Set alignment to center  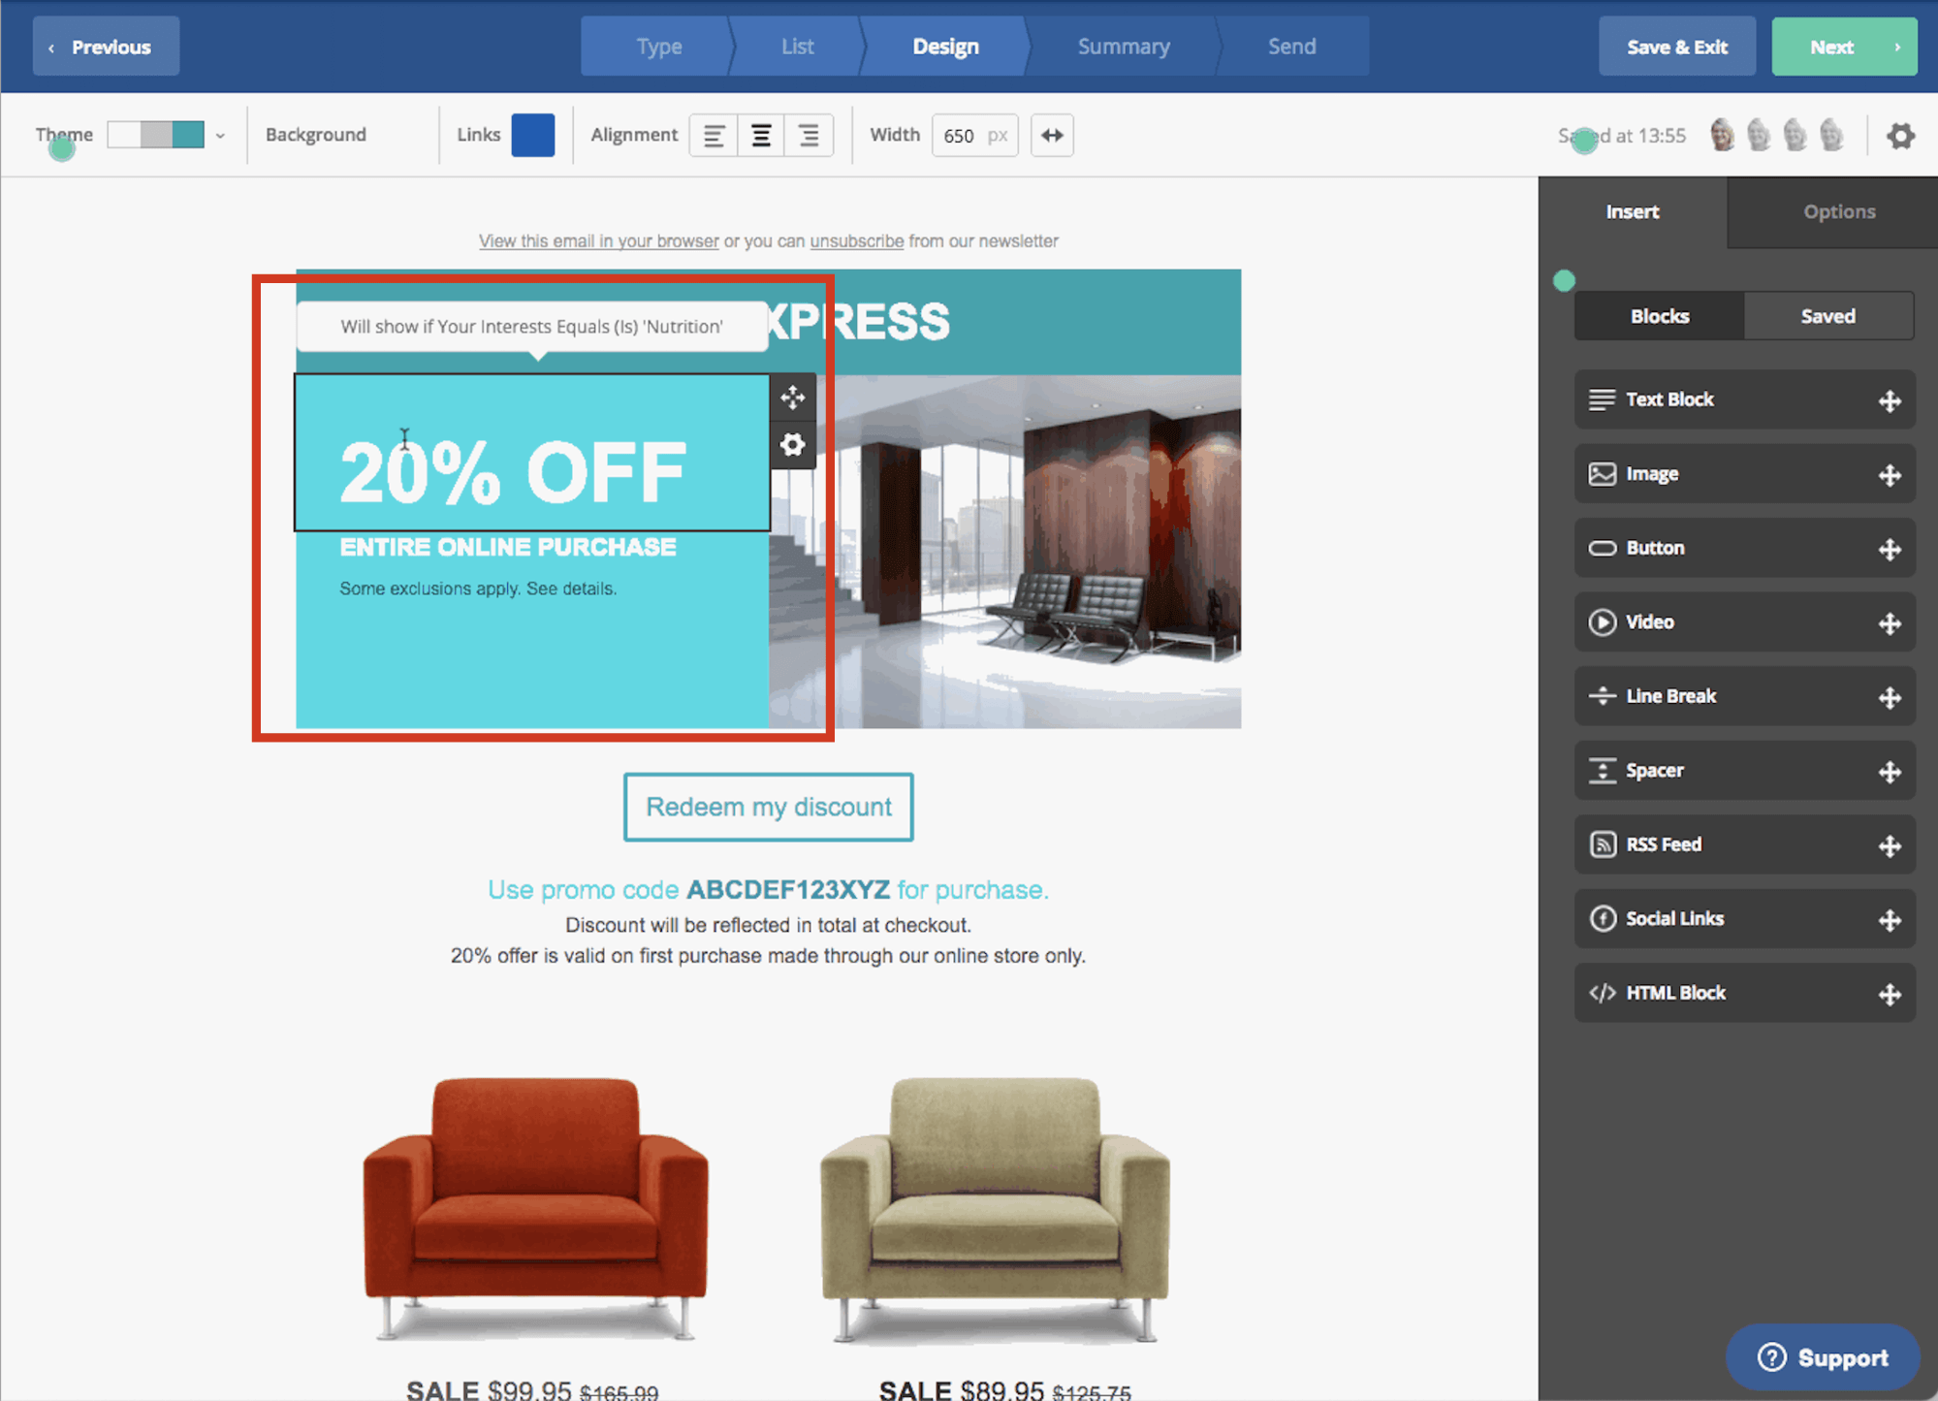click(x=761, y=136)
